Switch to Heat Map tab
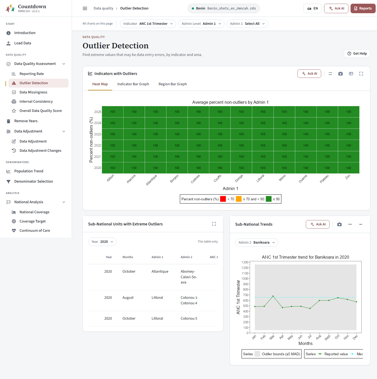 click(100, 84)
